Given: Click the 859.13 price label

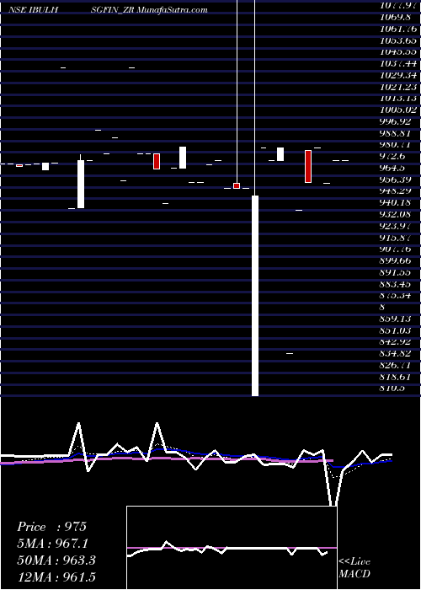Looking at the screenshot, I should 396,319.
